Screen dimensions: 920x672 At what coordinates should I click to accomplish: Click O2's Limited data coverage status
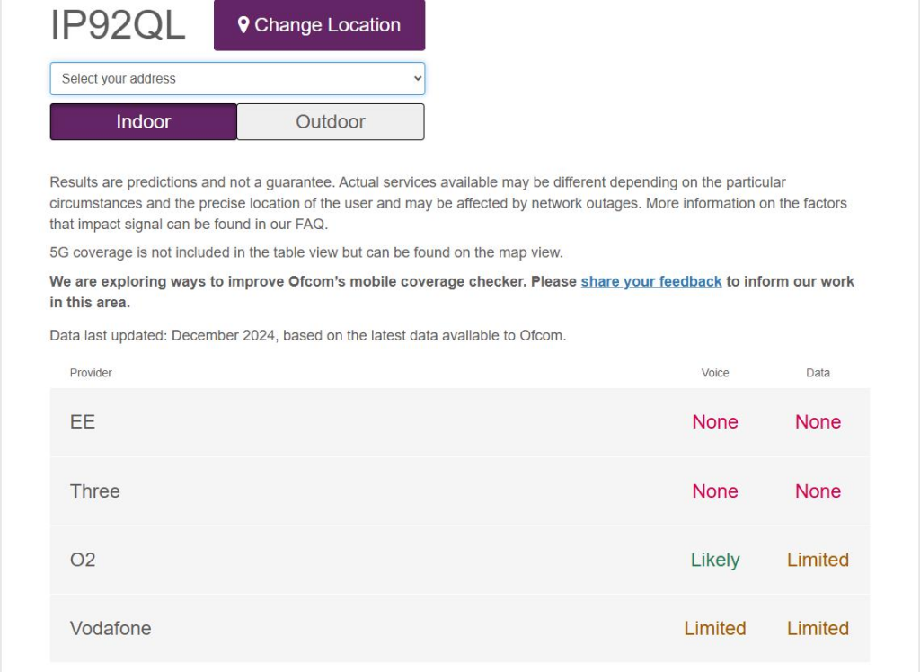click(x=818, y=560)
